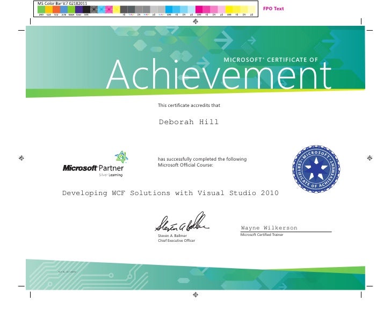Click the registration mark on the right edge
The image size is (391, 316).
click(370, 158)
